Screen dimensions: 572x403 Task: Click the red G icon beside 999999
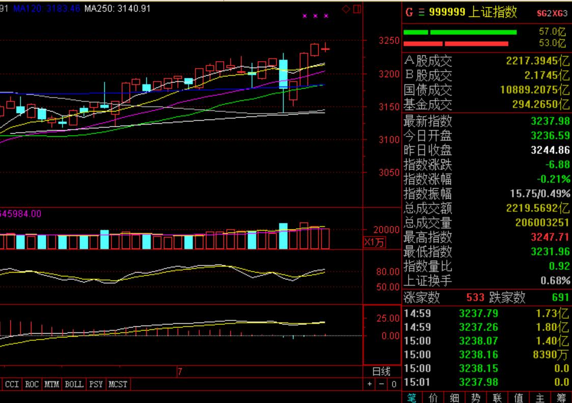pyautogui.click(x=410, y=12)
